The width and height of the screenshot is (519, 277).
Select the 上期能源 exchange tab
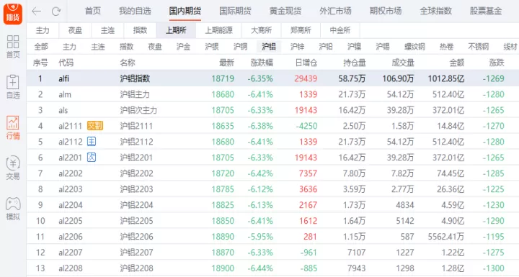(x=219, y=30)
